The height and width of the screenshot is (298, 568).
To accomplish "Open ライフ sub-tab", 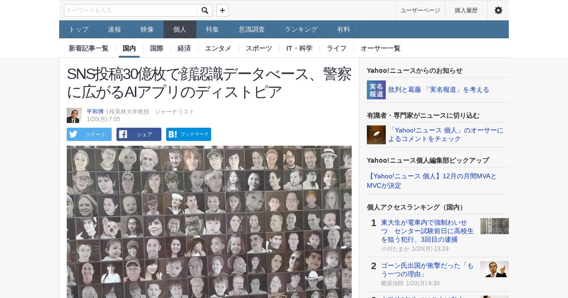I will [x=337, y=48].
